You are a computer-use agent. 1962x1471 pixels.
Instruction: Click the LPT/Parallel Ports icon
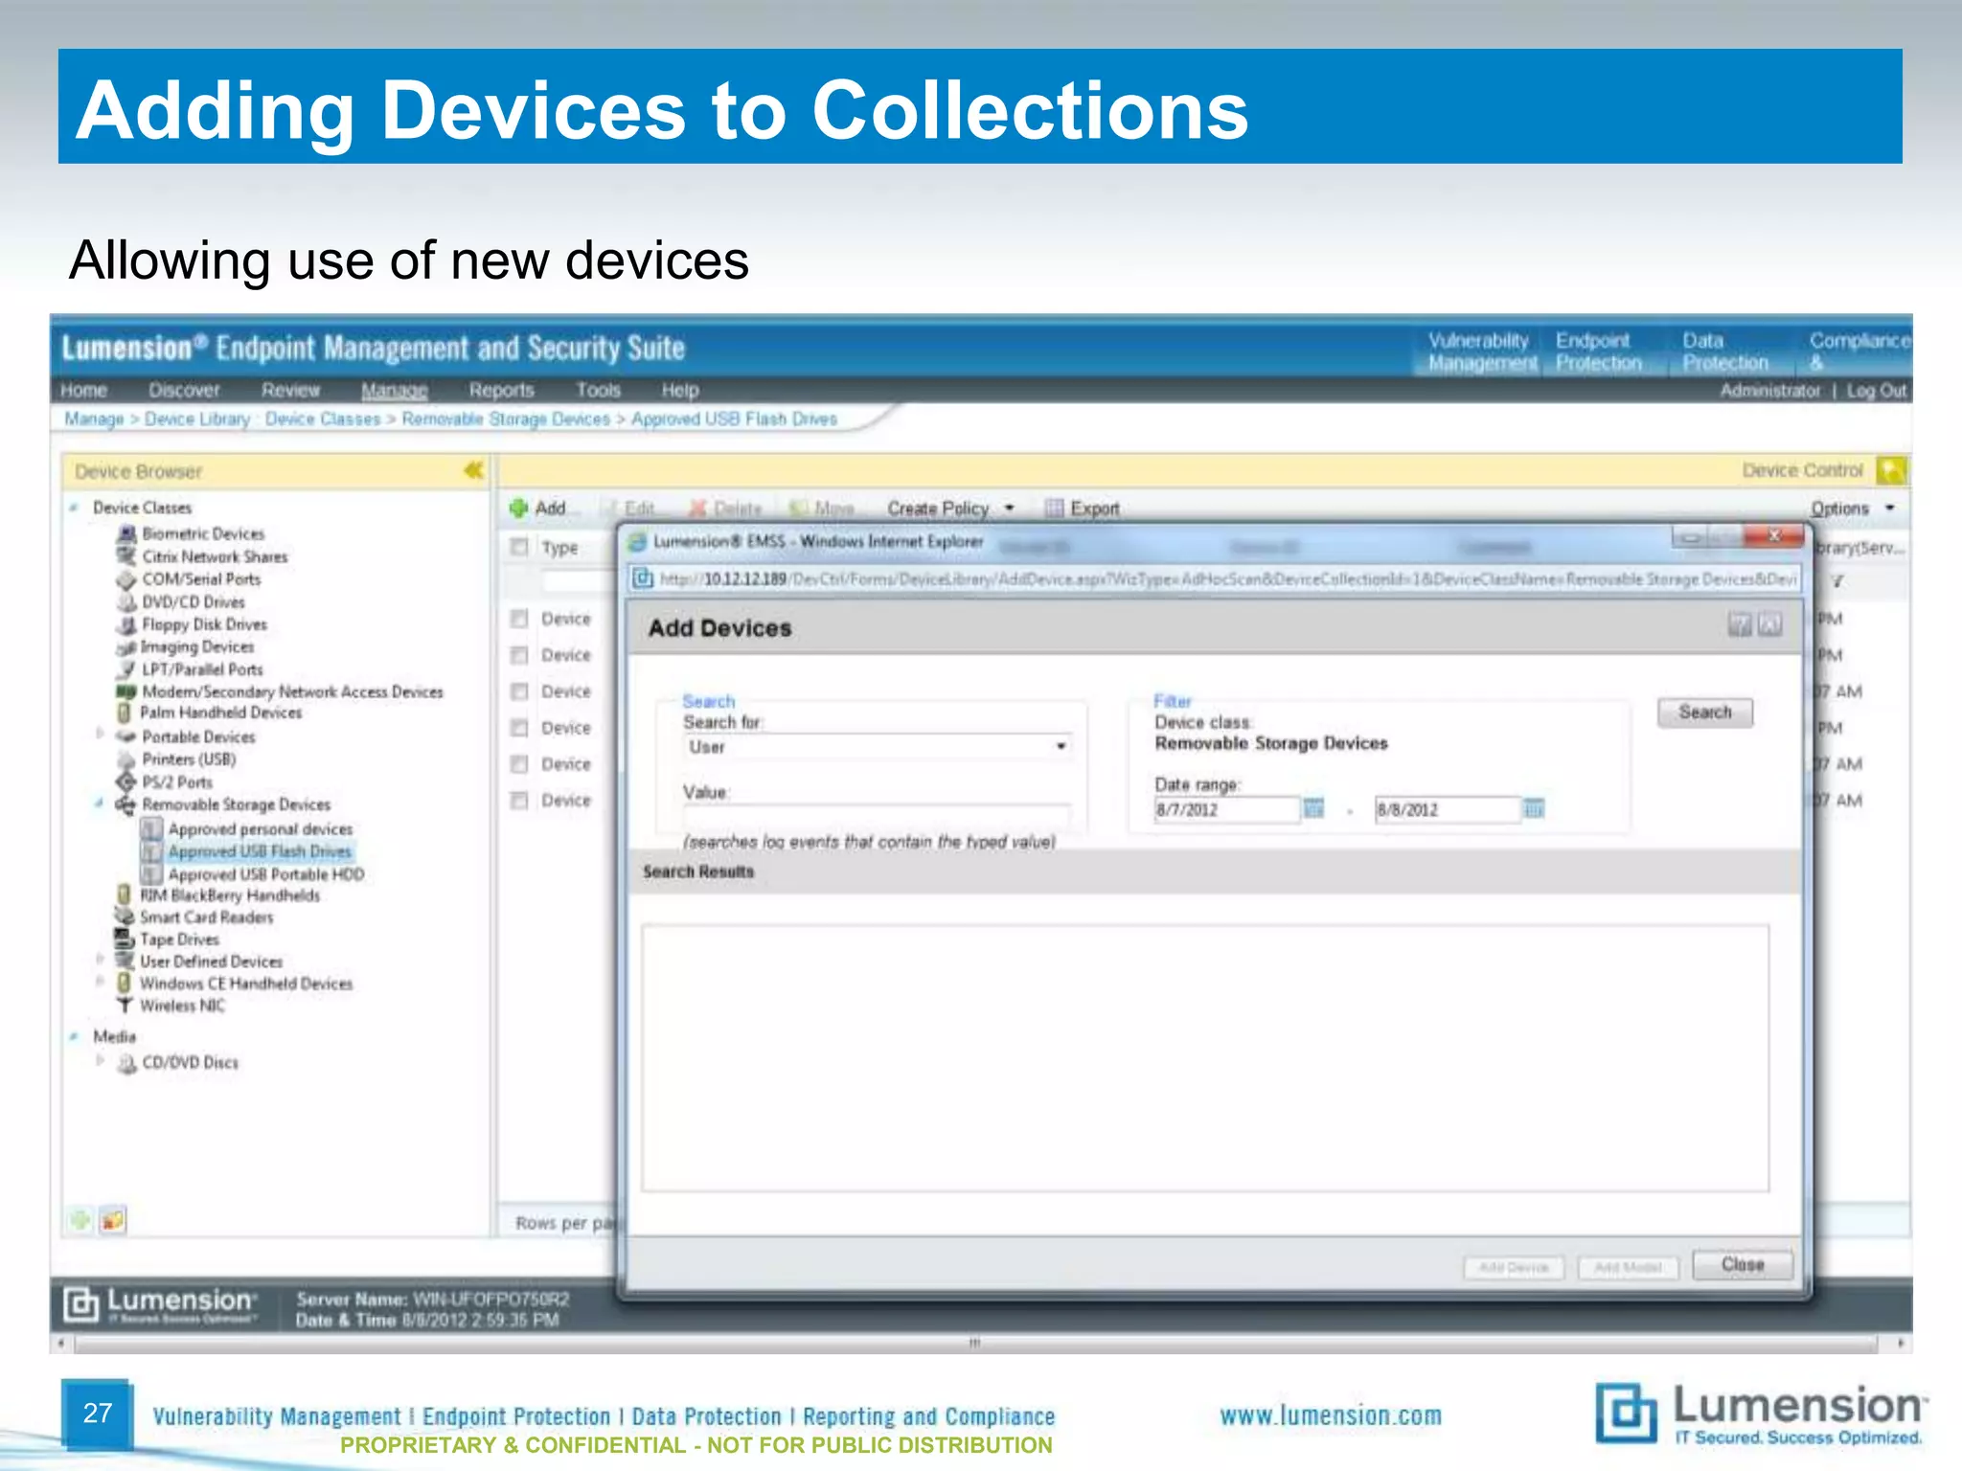coord(126,669)
